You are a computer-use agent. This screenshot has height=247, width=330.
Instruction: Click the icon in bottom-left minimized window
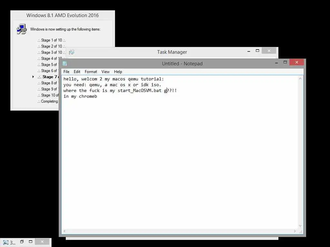click(6, 242)
